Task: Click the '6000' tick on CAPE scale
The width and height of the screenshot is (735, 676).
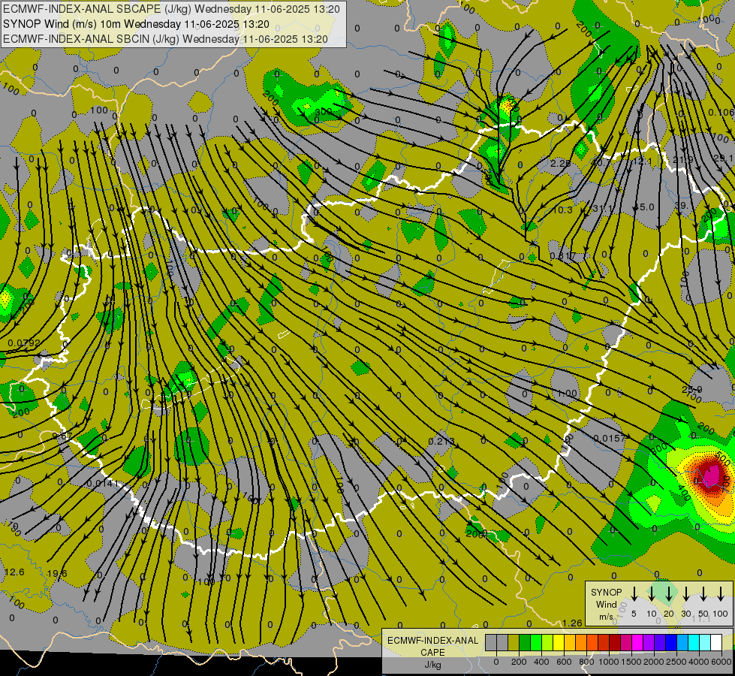Action: click(722, 662)
